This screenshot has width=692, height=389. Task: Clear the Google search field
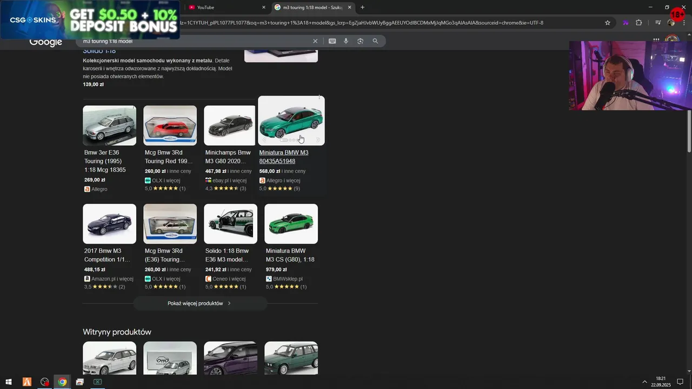pos(315,41)
